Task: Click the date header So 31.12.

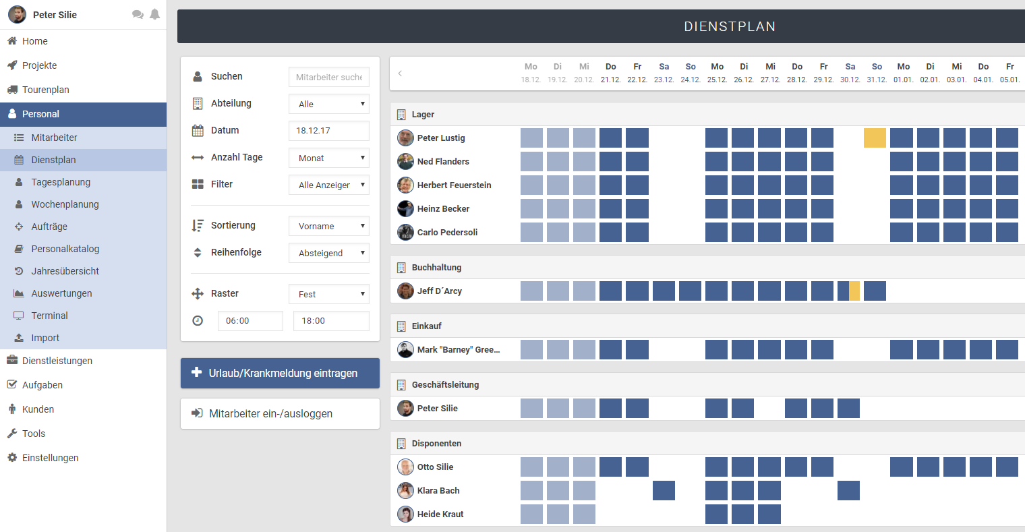Action: 877,73
